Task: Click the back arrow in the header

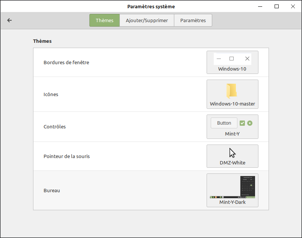Action: click(10, 20)
